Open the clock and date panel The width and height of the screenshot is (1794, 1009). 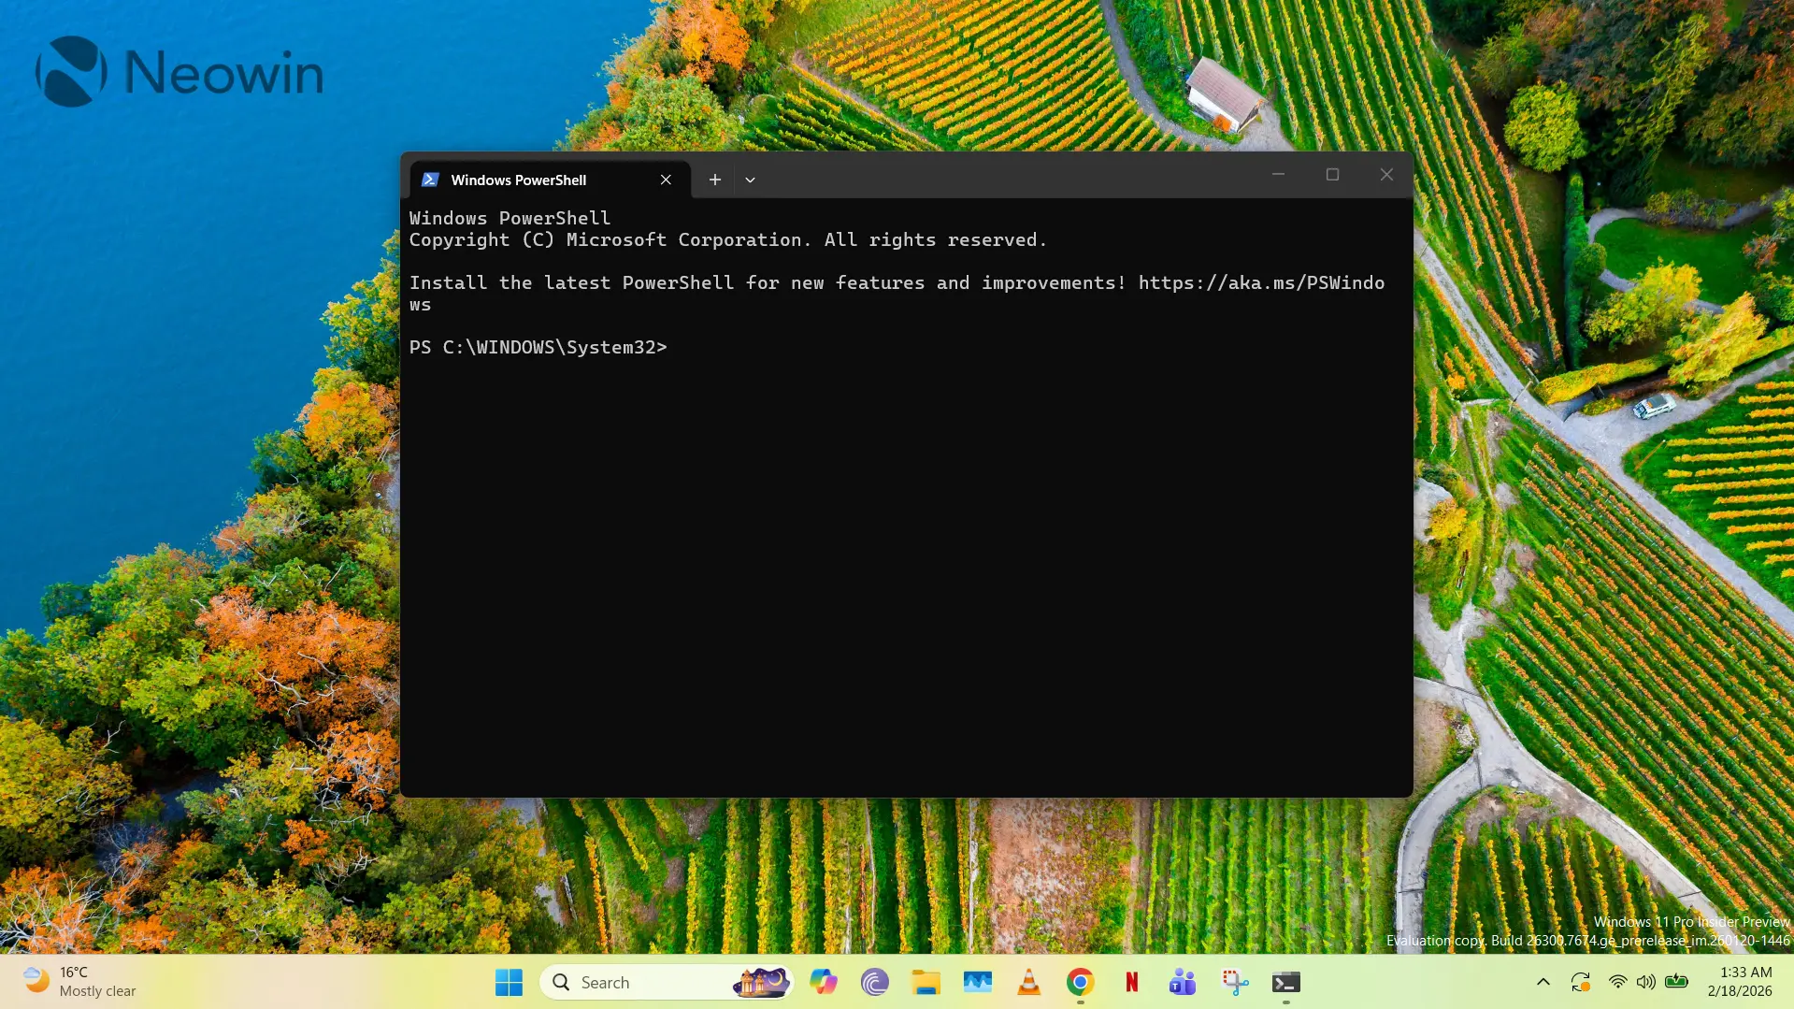(x=1739, y=982)
